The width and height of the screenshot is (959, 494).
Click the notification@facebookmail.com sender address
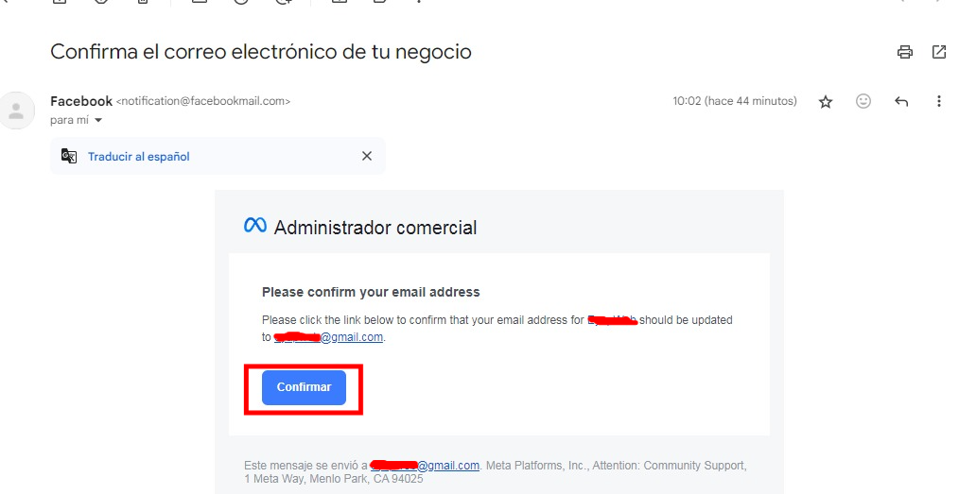[203, 101]
